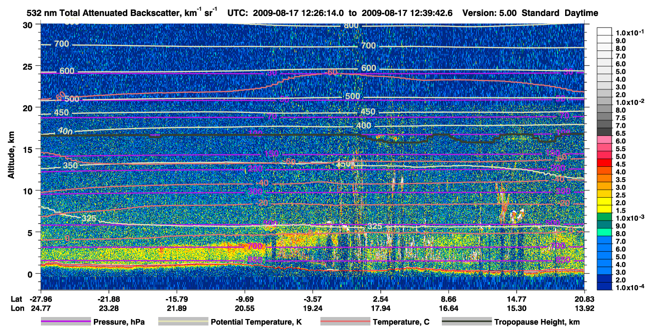Select end time '2009-08-17 12:39:42.6'
The image size is (649, 333).
[x=408, y=13]
